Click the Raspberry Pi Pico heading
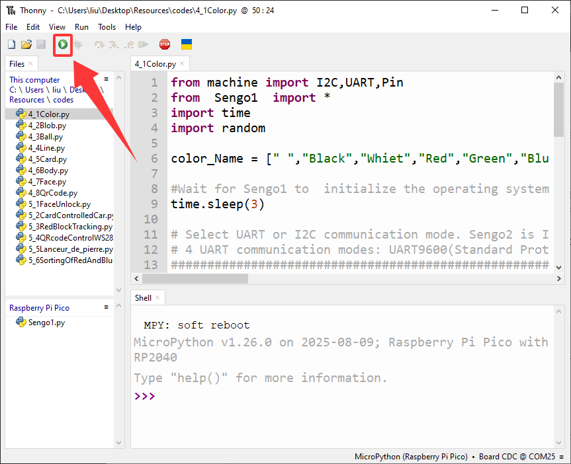 [x=39, y=308]
